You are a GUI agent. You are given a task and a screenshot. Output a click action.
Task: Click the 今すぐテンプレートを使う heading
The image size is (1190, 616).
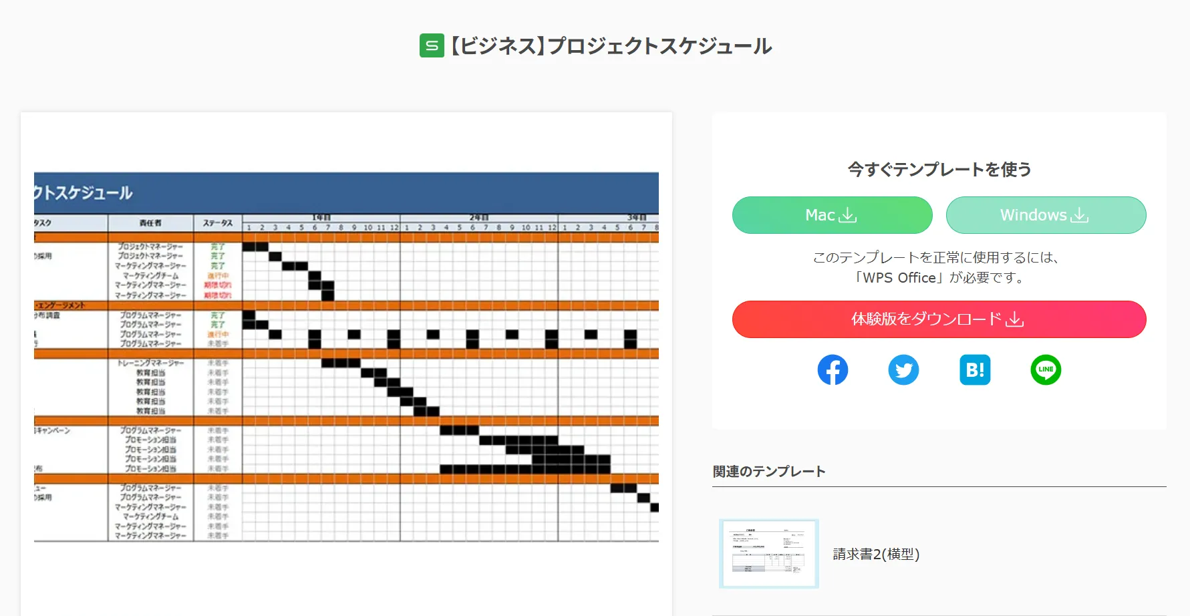click(x=939, y=169)
